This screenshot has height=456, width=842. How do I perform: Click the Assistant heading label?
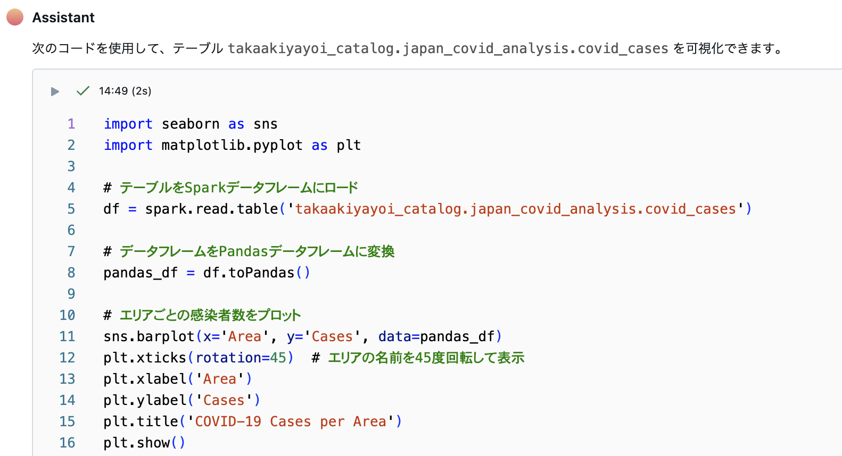pyautogui.click(x=63, y=18)
